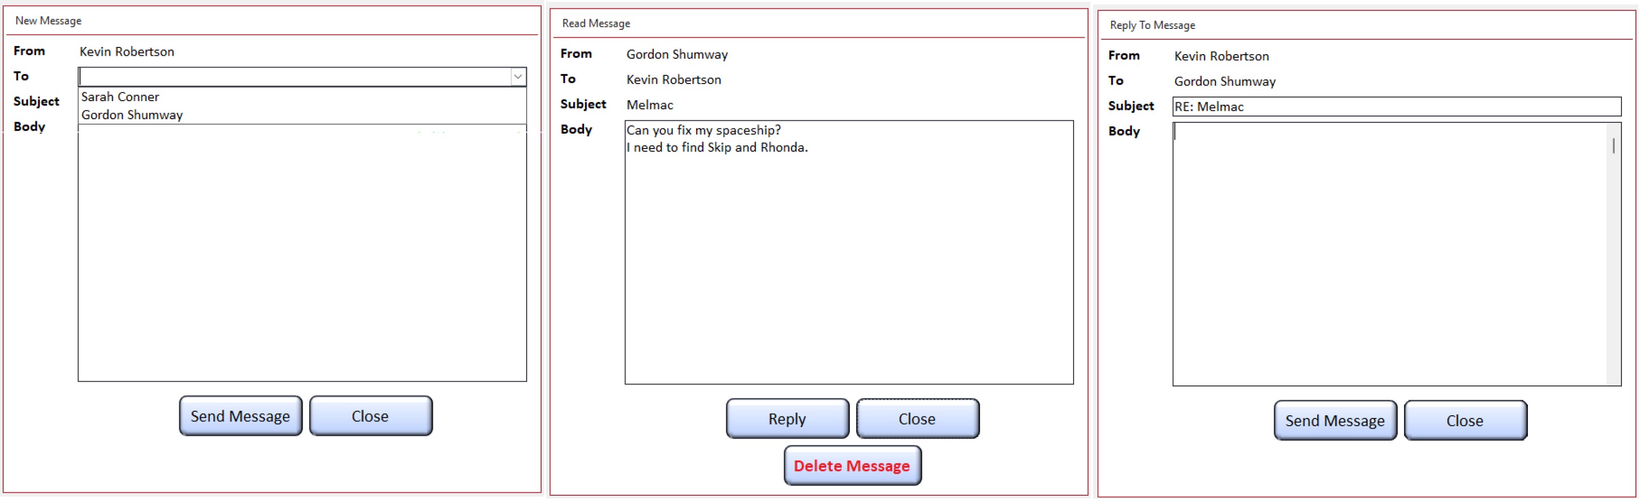
Task: Focus the Body text area in New Message
Action: tap(302, 254)
